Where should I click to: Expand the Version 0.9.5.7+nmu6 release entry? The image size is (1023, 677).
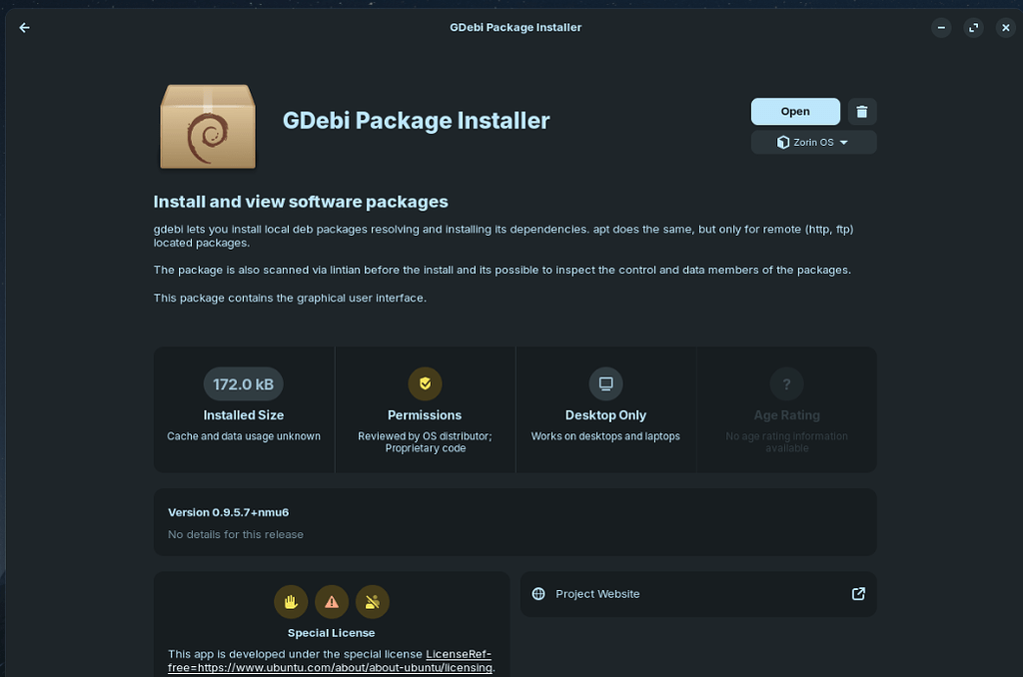point(514,521)
